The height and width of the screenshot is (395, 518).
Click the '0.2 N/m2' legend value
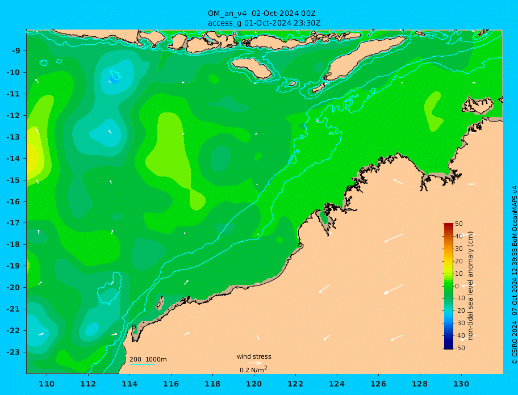pyautogui.click(x=253, y=369)
